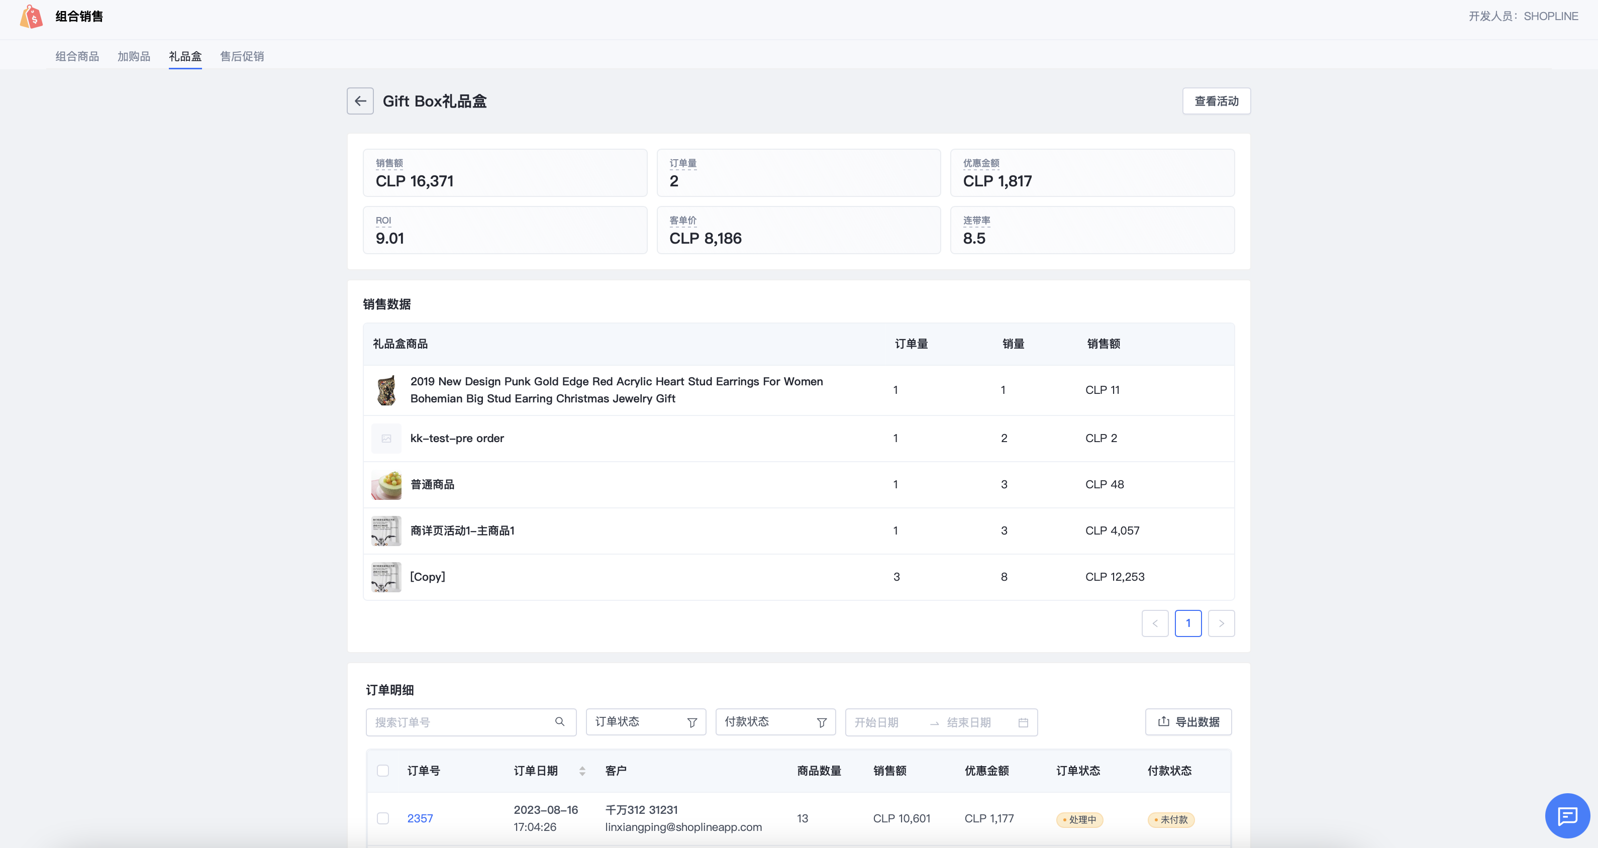The height and width of the screenshot is (848, 1598).
Task: Sort by 订单日期 column arrows
Action: 582,771
